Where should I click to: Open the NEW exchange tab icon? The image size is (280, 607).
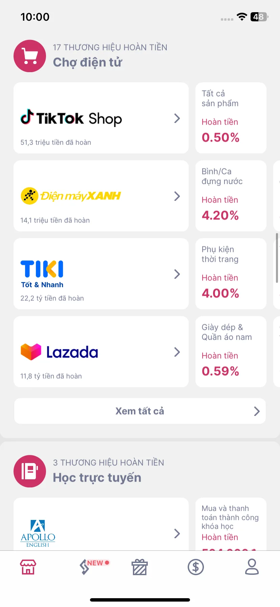pos(85,567)
